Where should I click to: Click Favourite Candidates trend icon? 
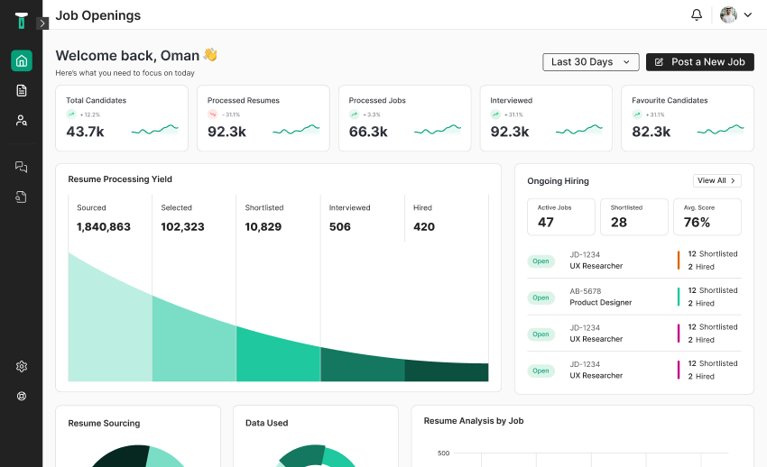636,114
